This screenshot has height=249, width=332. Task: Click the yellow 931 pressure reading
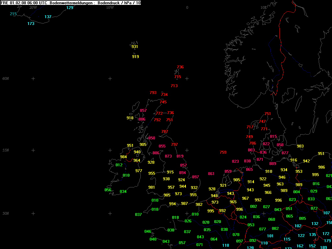click(135, 47)
